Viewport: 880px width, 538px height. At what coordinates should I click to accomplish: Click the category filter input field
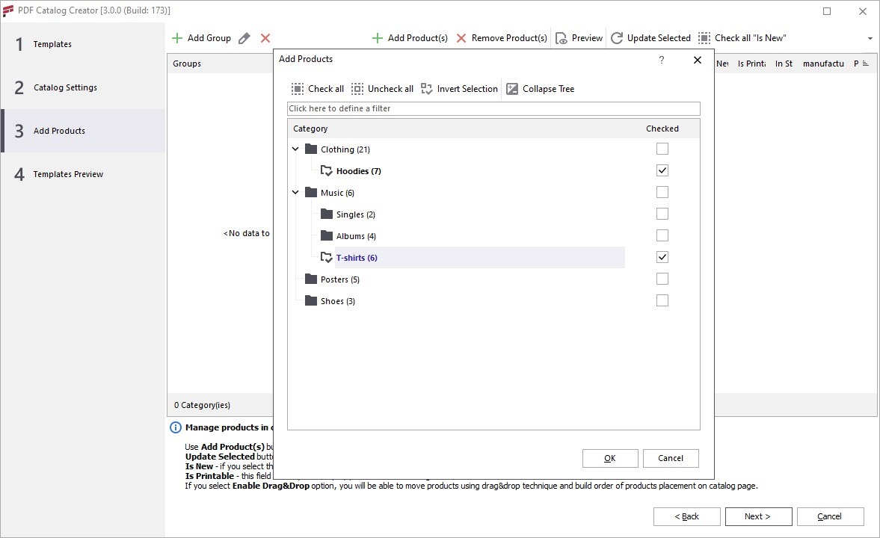(x=493, y=108)
